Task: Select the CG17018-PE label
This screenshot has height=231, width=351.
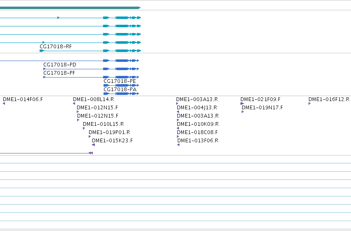Action: pyautogui.click(x=120, y=81)
